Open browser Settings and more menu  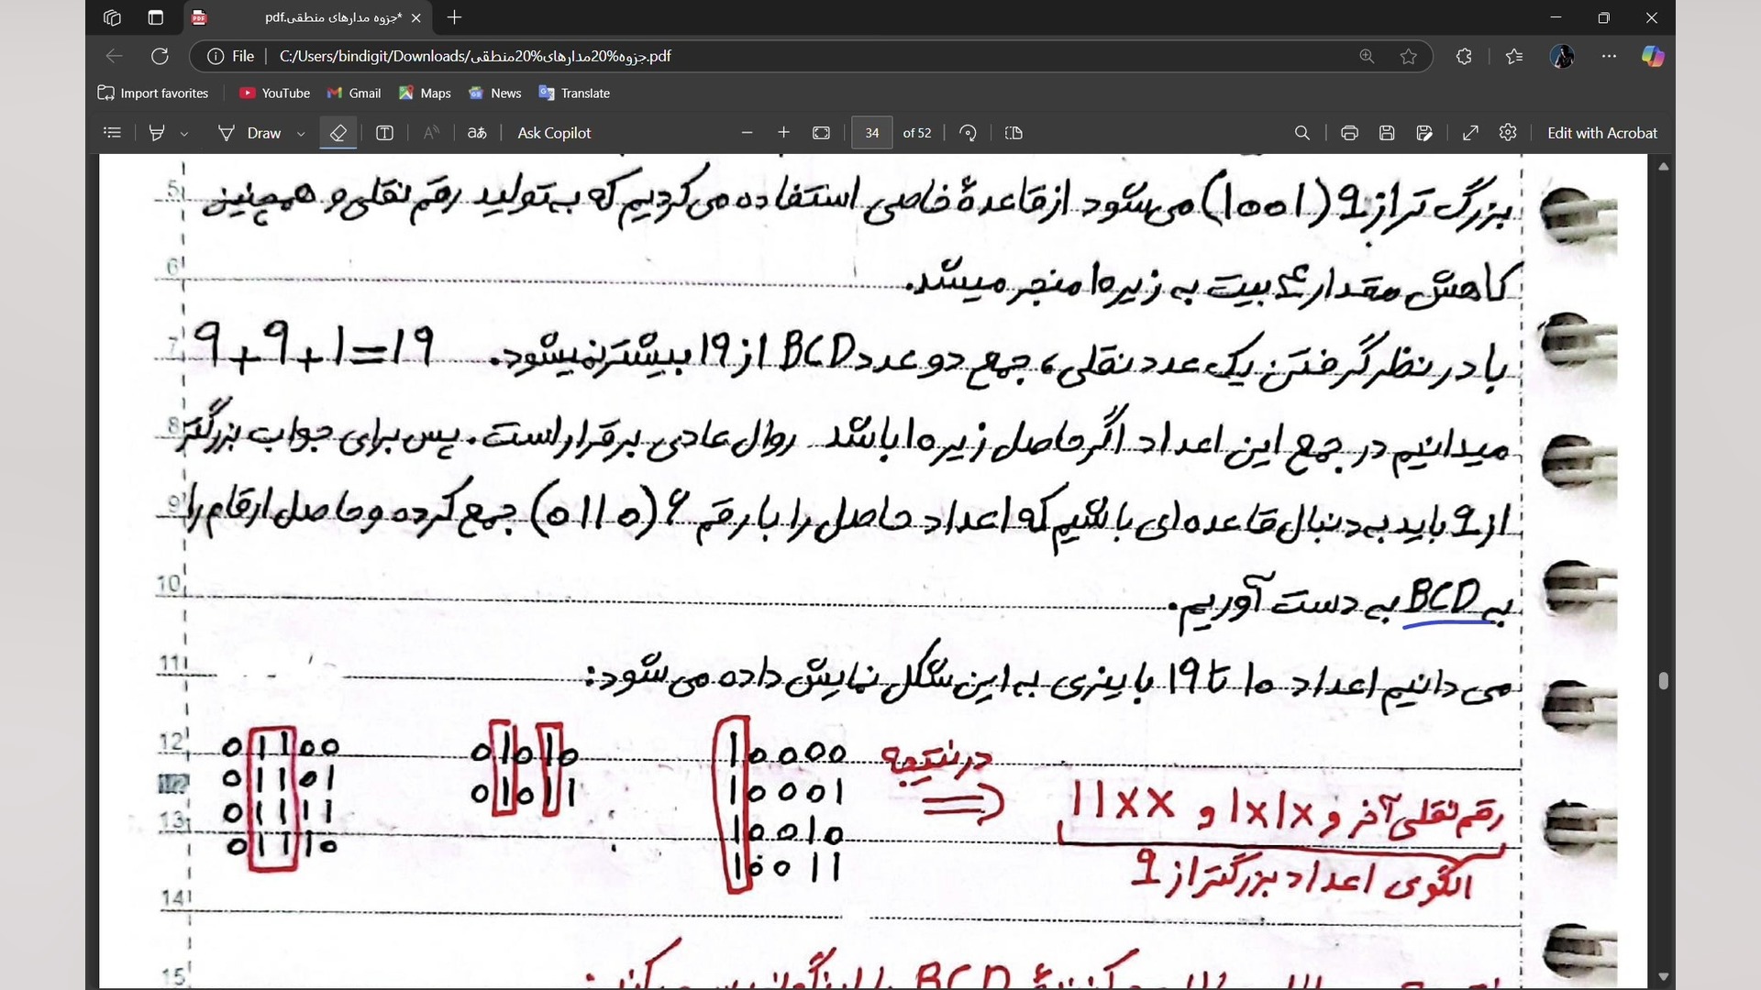(x=1609, y=56)
